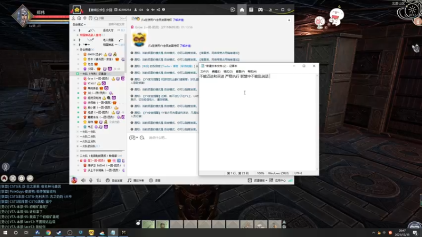Screen dimensions: 422x237
Task: Click the sun weather icon top right
Action: [412, 10]
